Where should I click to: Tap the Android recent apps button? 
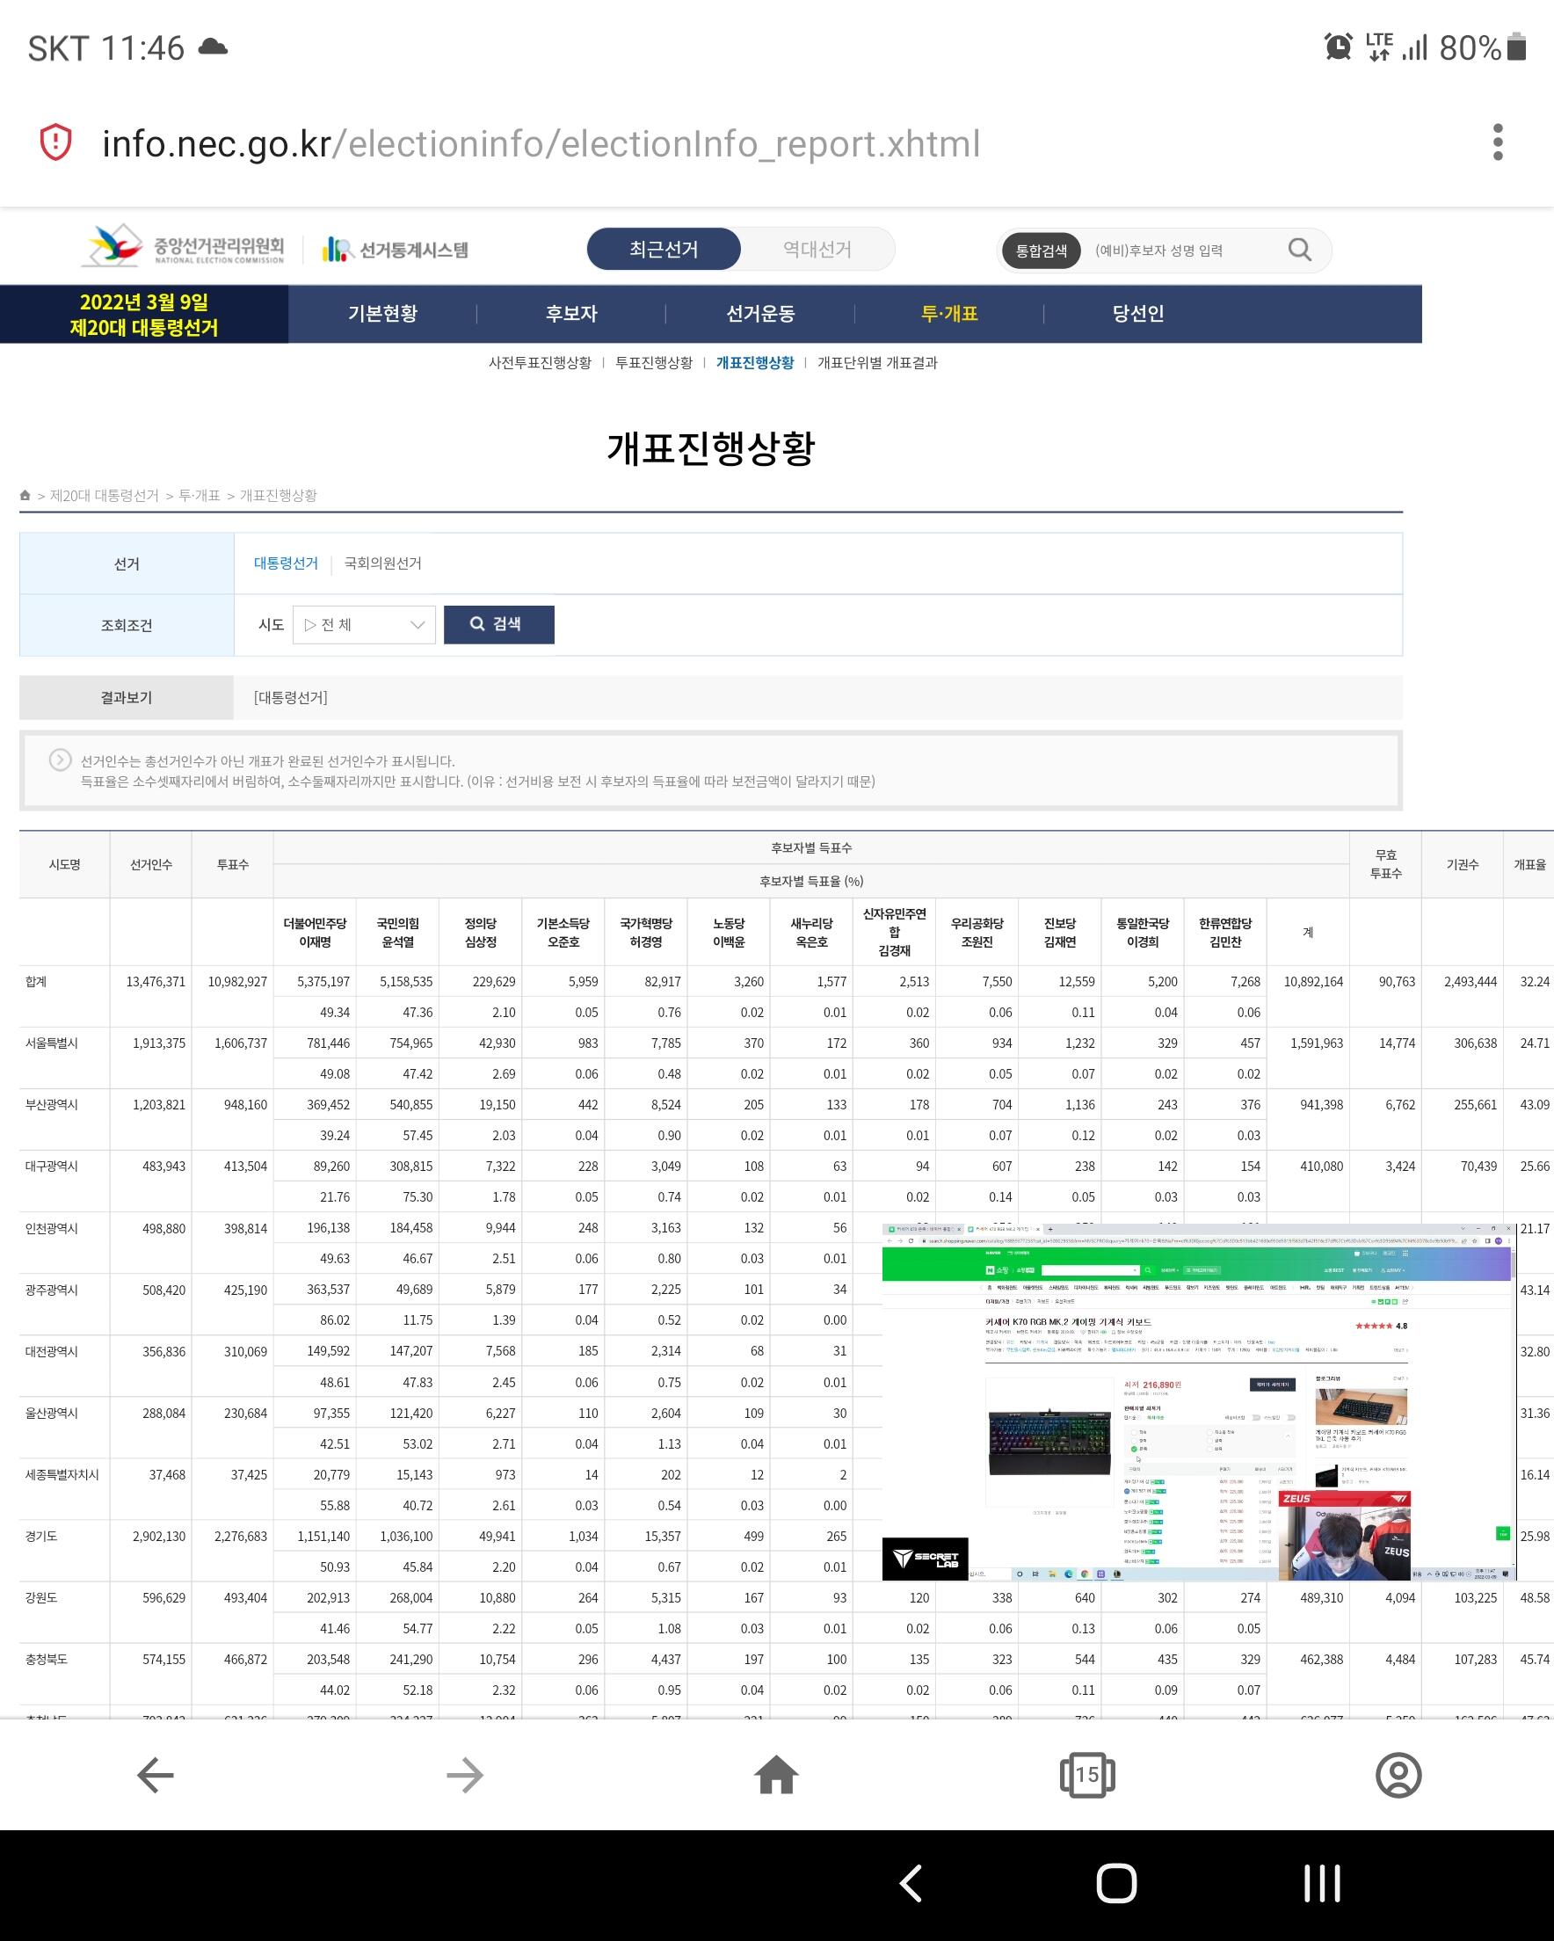(1322, 1883)
